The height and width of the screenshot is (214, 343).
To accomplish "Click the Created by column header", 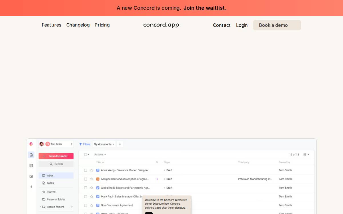I will [x=284, y=162].
